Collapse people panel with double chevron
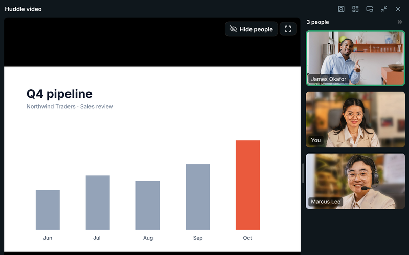 coord(400,22)
